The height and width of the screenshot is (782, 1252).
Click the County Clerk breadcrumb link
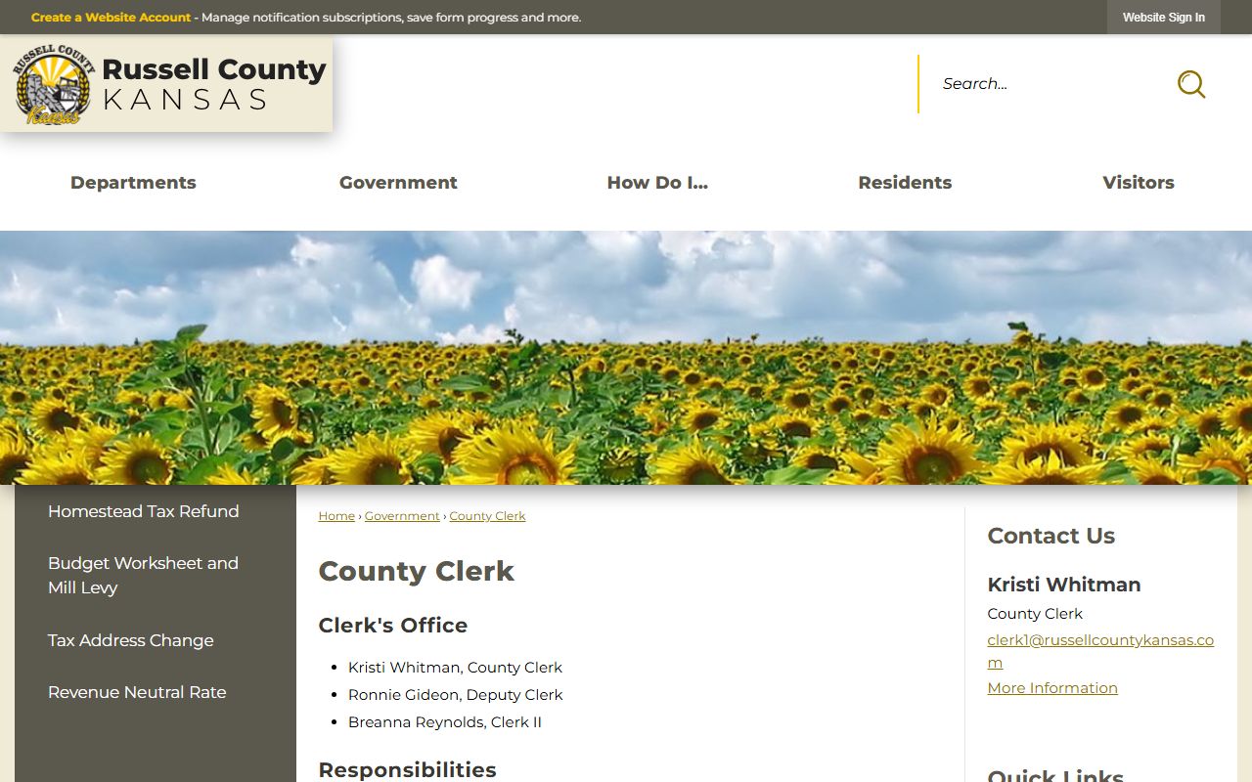pos(487,516)
